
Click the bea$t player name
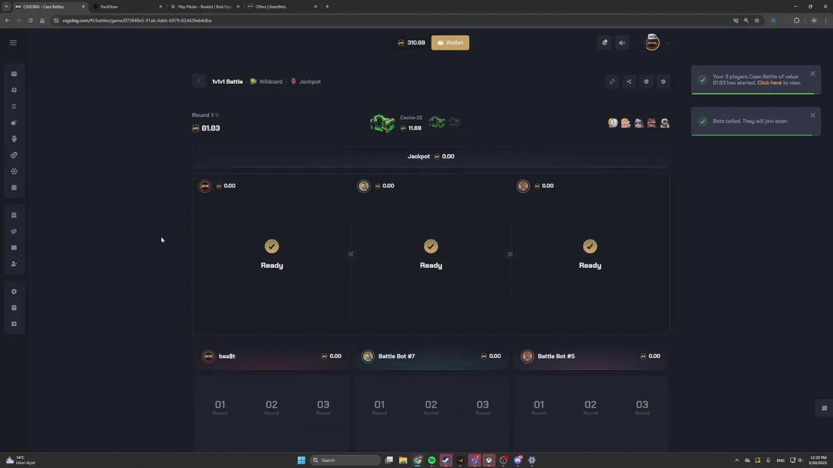coord(227,356)
